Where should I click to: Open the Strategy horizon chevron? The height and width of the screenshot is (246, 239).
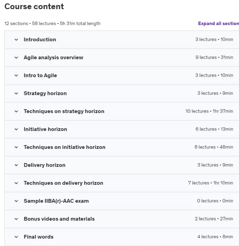(16, 93)
